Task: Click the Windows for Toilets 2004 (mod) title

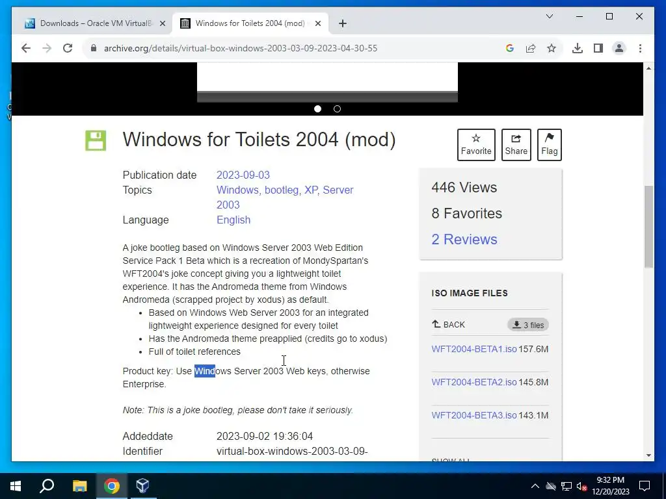Action: 259,140
